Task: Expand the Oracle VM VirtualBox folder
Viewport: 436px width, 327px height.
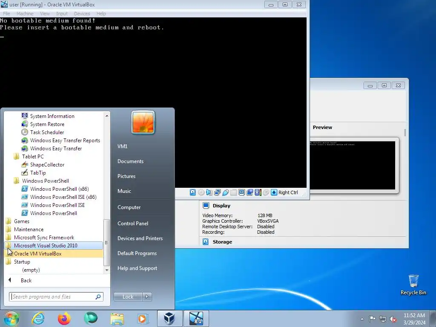Action: pyautogui.click(x=54, y=254)
